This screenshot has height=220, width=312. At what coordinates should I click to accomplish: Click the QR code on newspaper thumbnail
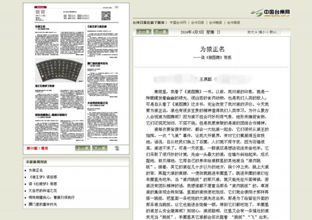[x=106, y=16]
